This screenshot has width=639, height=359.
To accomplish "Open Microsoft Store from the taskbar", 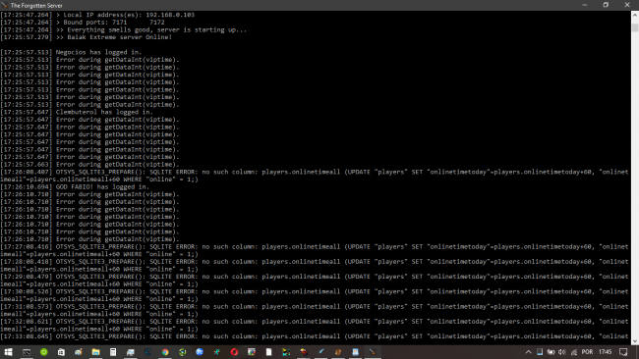I will coord(61,352).
